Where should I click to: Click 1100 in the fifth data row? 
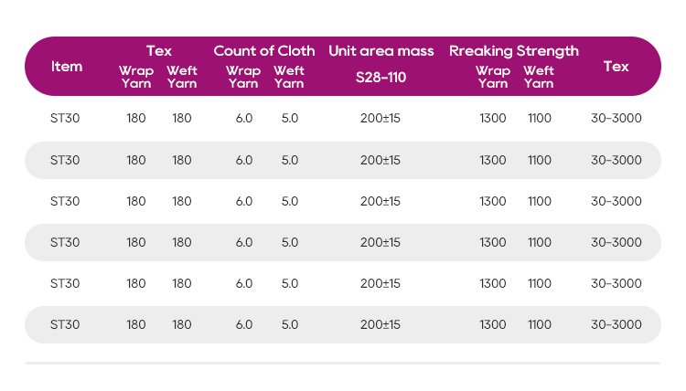point(540,283)
